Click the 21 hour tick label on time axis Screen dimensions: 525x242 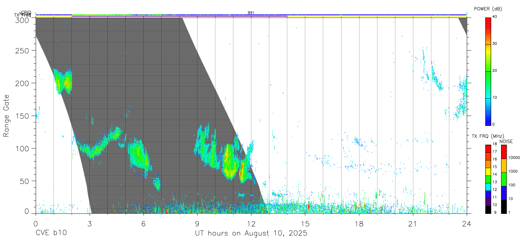pos(413,224)
